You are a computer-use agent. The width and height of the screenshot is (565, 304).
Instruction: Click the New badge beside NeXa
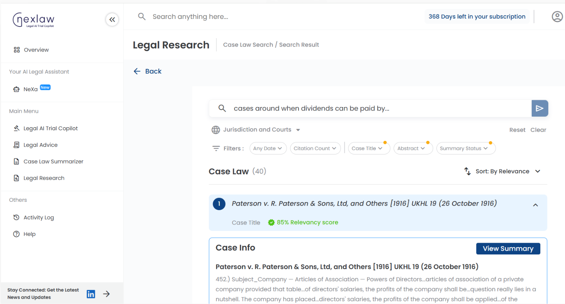[45, 87]
